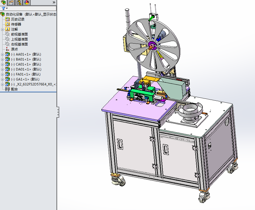Image resolution: width=255 pixels, height=210 pixels.
Task: Select the (-) CA01<1> (默认) label
Action: point(26,64)
